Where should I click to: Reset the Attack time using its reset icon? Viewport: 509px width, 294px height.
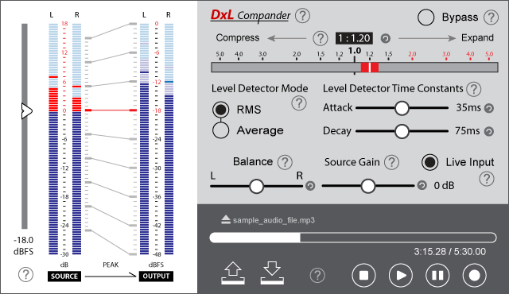click(x=489, y=108)
